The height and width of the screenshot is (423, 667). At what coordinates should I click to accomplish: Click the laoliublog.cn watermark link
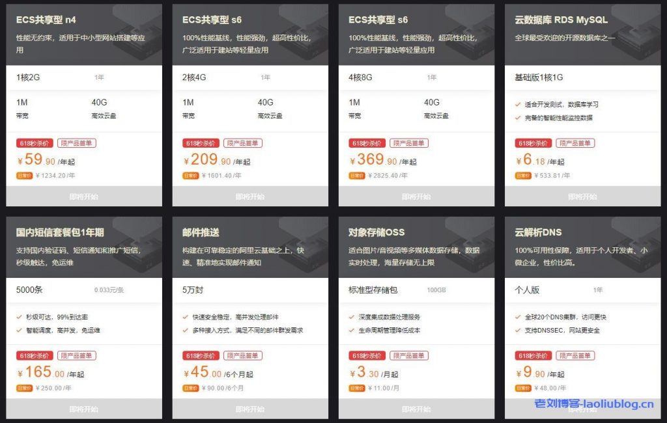(594, 403)
